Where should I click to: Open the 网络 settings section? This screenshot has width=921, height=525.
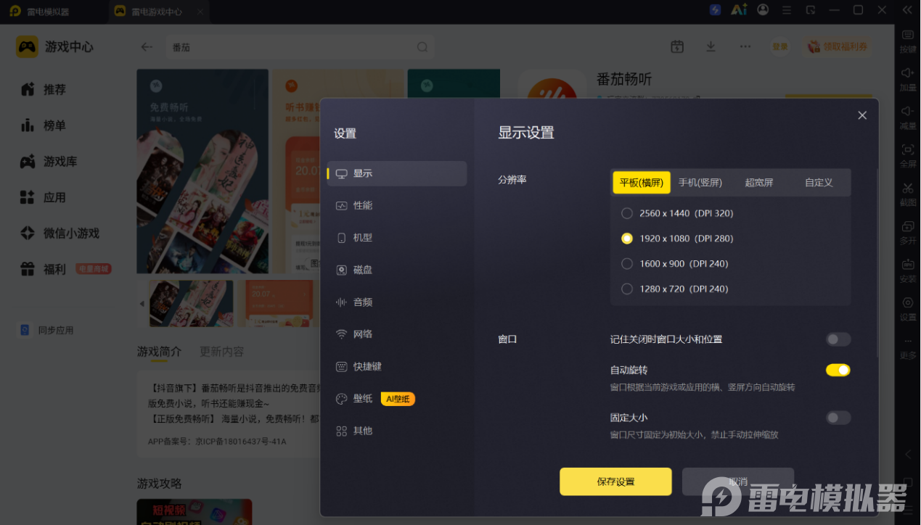click(x=397, y=334)
